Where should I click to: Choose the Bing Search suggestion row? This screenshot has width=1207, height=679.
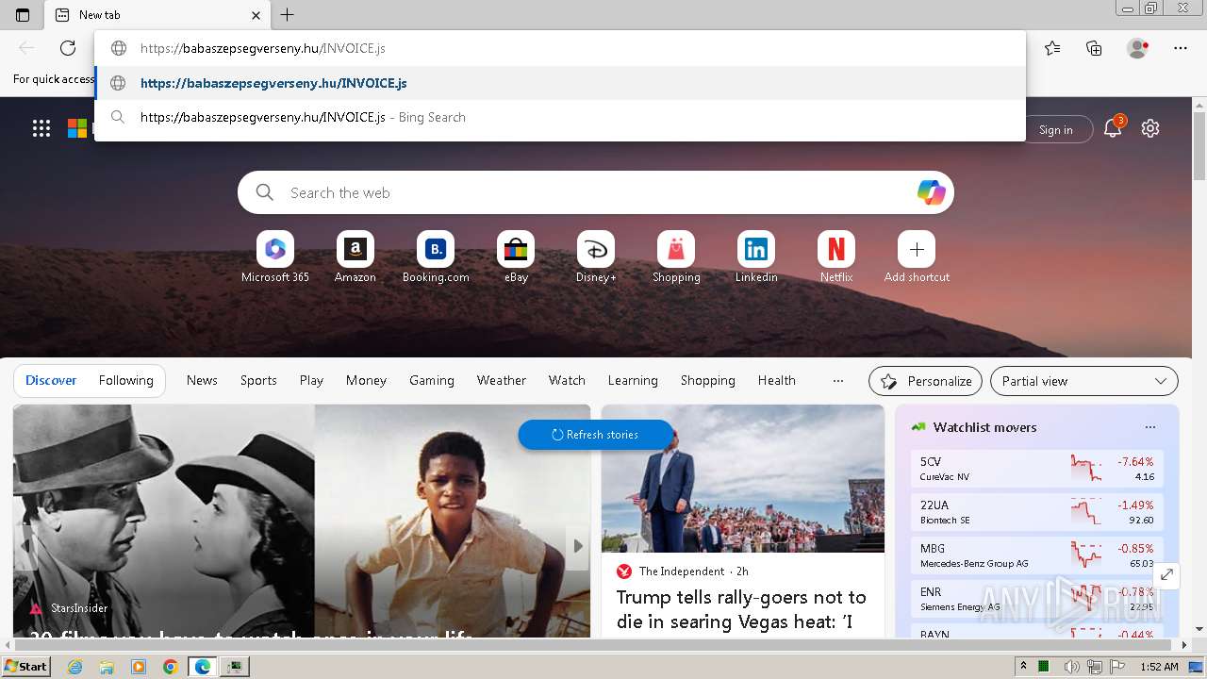click(560, 117)
